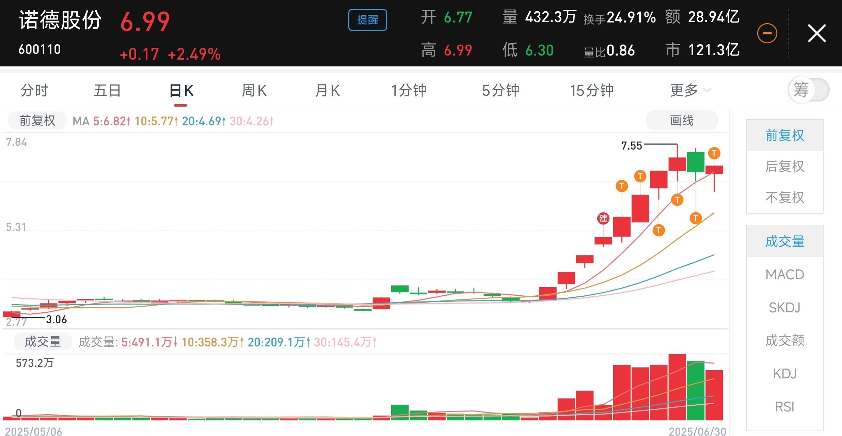Viewport: 842px width, 436px height.
Task: Choose the RSI indicator
Action: 785,407
